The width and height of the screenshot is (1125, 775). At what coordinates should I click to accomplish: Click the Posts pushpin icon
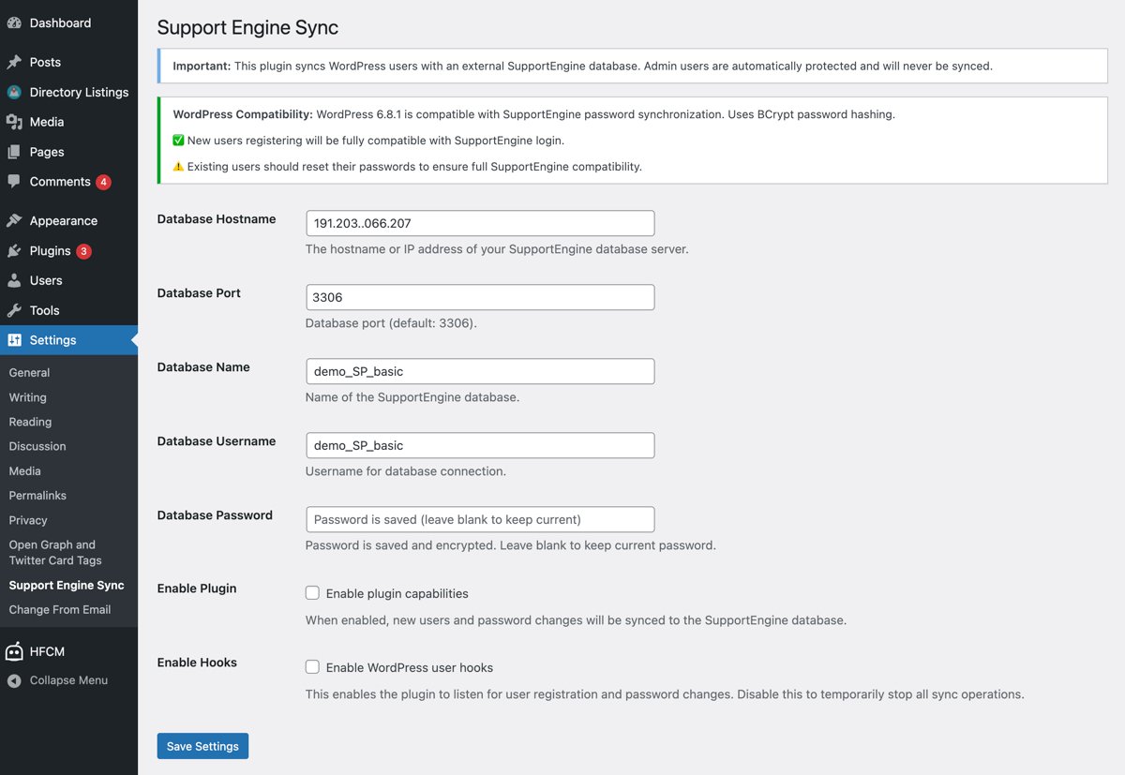[x=14, y=62]
